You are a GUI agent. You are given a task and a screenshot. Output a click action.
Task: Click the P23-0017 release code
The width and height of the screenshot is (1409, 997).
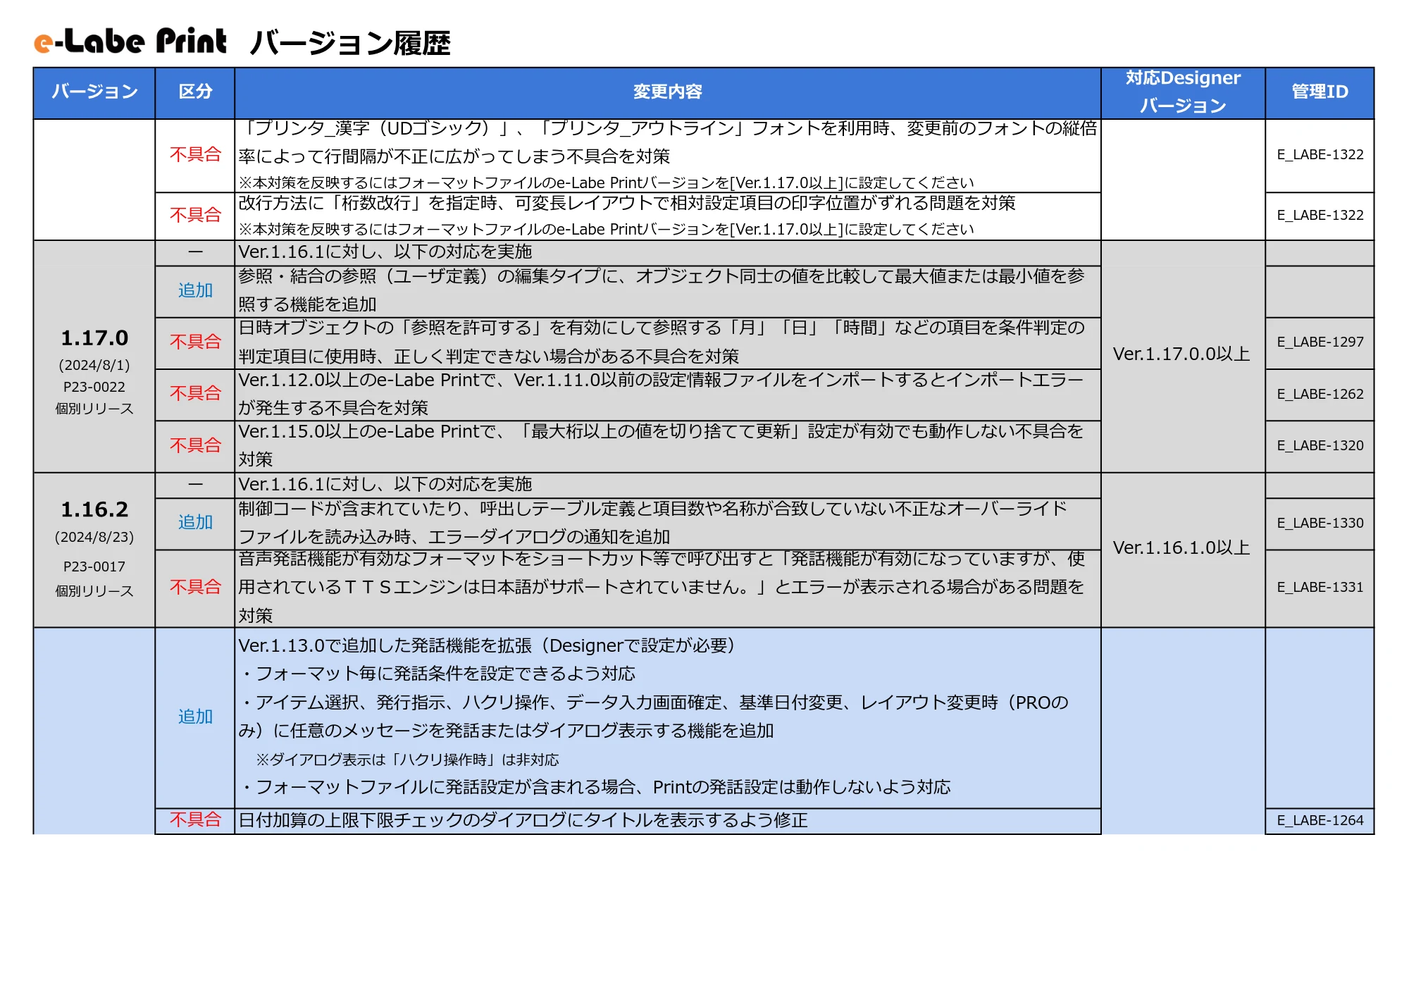[94, 566]
